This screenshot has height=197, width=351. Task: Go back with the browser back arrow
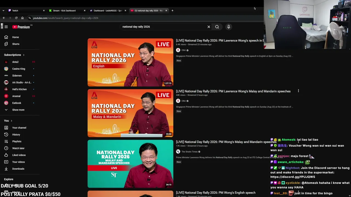click(x=4, y=18)
